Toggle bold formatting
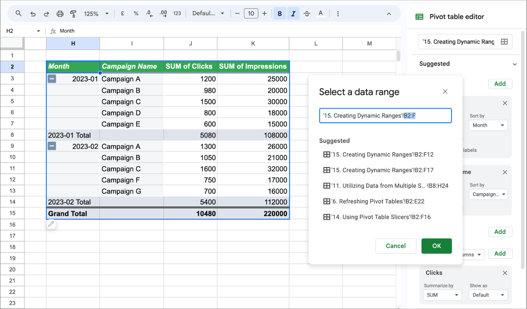 [280, 14]
